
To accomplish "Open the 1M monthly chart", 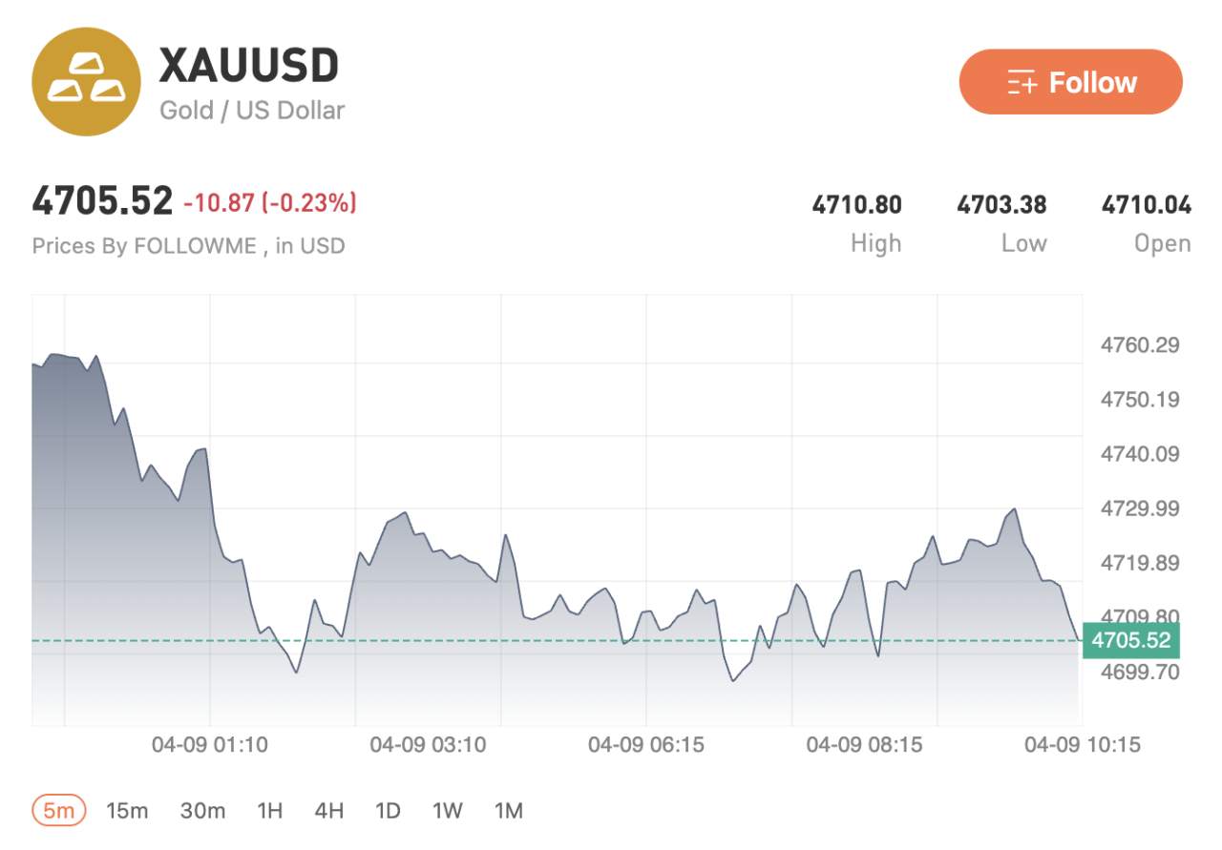I will tap(508, 810).
